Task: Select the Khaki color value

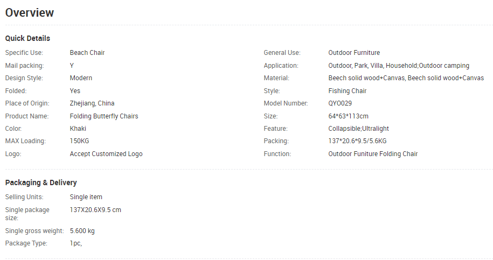Action: pyautogui.click(x=78, y=129)
